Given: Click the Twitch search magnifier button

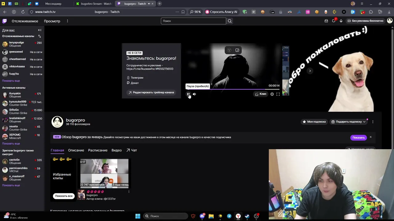Looking at the screenshot, I should click(x=230, y=21).
